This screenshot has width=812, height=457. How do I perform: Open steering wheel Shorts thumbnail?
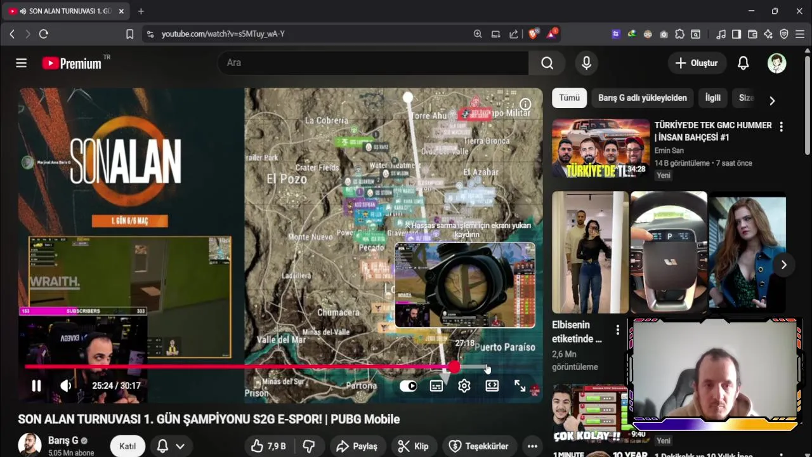(x=669, y=252)
